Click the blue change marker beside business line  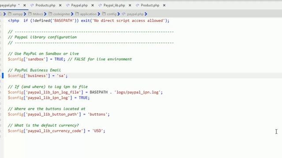click(3, 75)
